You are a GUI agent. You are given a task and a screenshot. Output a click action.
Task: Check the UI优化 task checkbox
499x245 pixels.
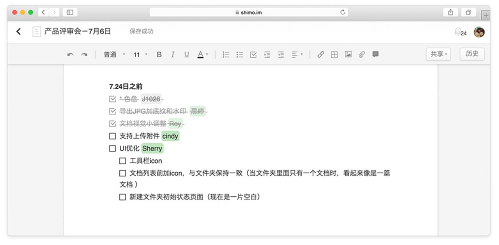(113, 148)
